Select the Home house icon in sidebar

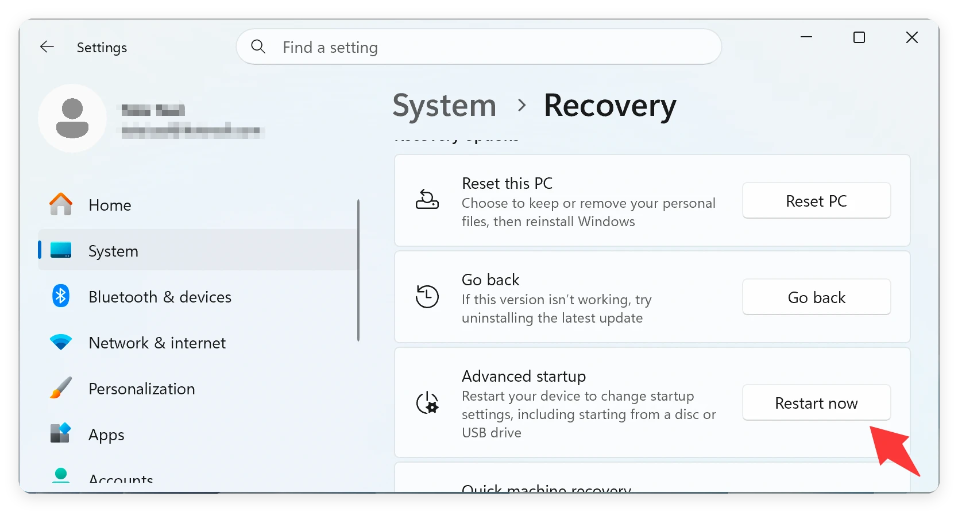61,204
